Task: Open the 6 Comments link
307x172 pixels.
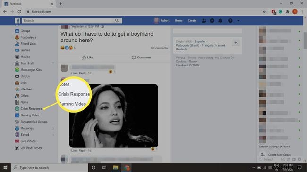Action: 159,48
